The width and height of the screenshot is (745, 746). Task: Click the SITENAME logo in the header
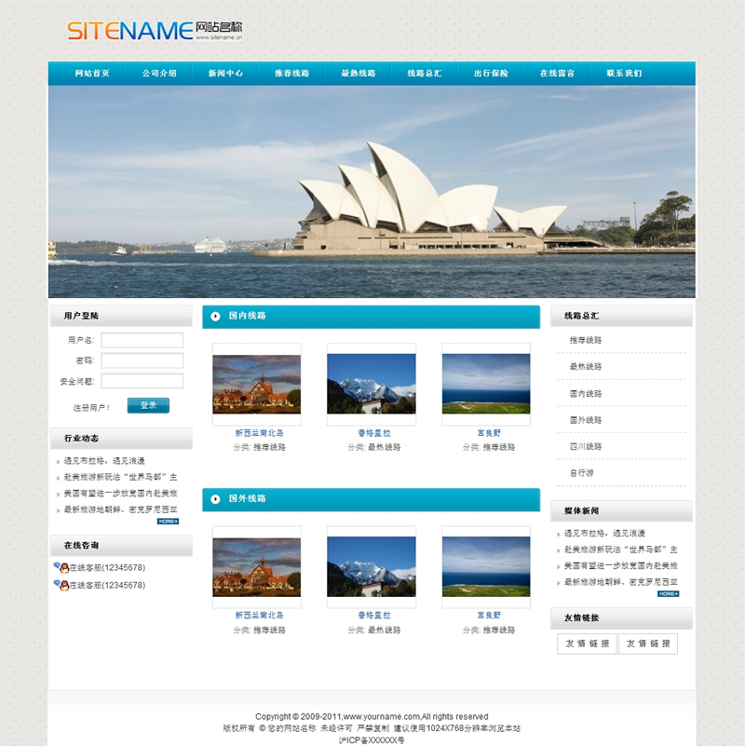pyautogui.click(x=155, y=30)
